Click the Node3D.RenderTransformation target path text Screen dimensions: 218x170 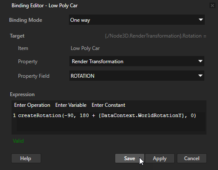(x=155, y=36)
